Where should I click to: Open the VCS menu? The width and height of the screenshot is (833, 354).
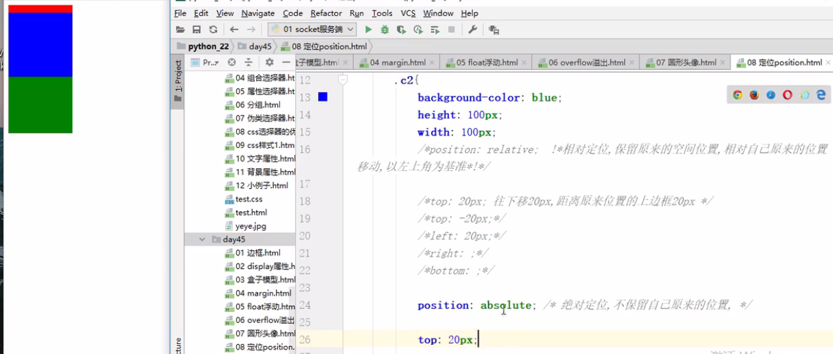pos(408,13)
